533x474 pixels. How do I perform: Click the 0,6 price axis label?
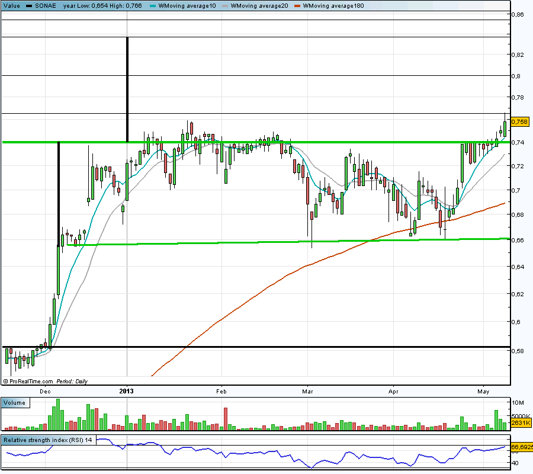[516, 322]
